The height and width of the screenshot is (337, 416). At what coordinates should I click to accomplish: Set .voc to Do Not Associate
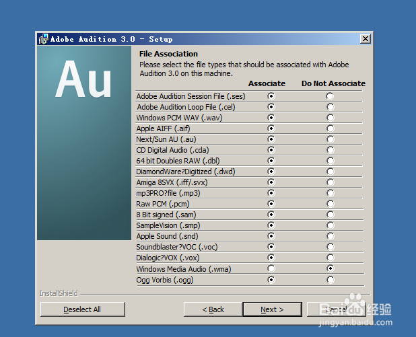[x=330, y=247]
